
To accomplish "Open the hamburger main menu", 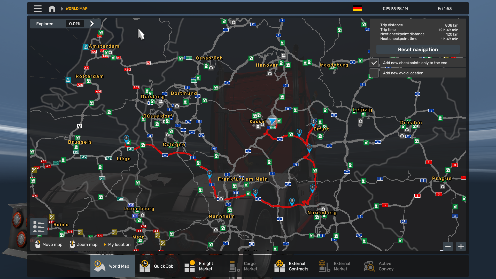I will (x=37, y=9).
